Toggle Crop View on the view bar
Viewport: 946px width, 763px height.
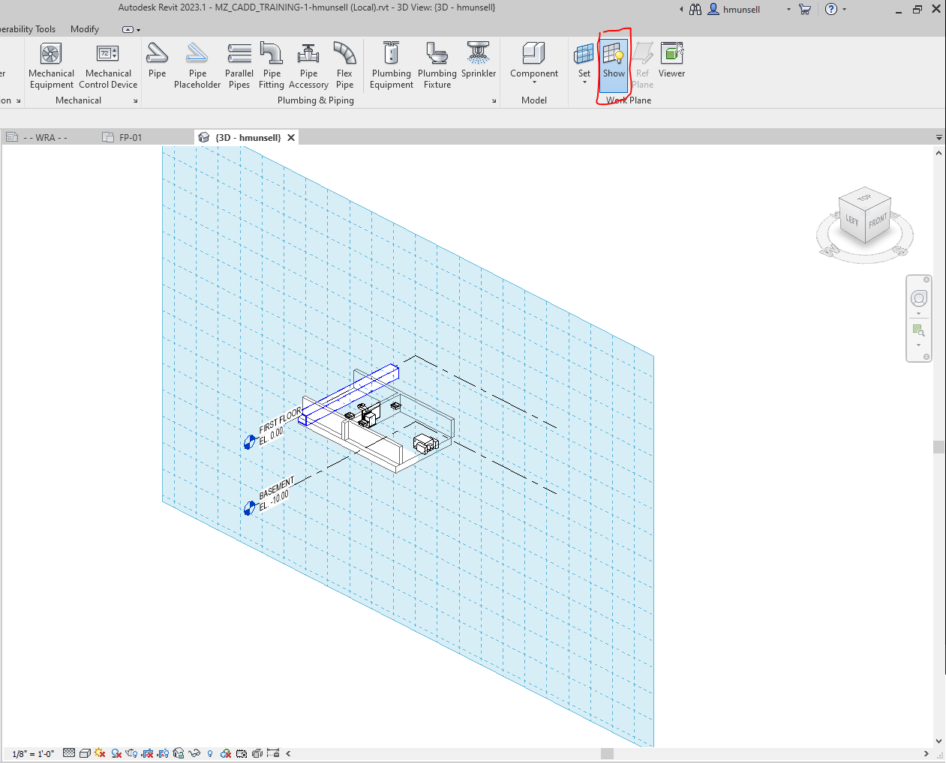(147, 753)
